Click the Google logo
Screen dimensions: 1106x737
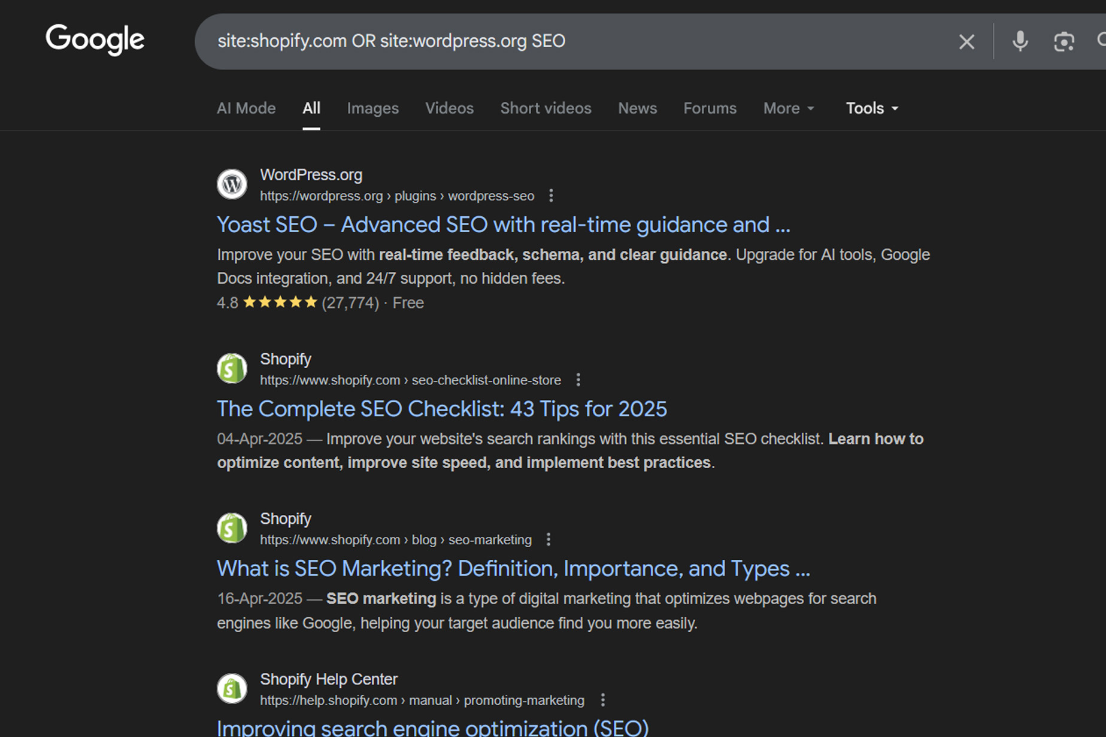(x=95, y=40)
